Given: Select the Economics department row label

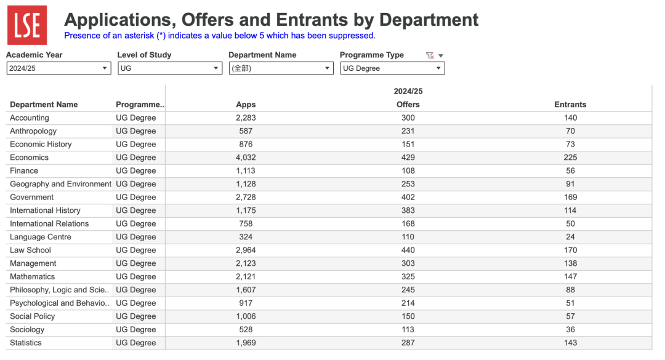Looking at the screenshot, I should coord(30,158).
